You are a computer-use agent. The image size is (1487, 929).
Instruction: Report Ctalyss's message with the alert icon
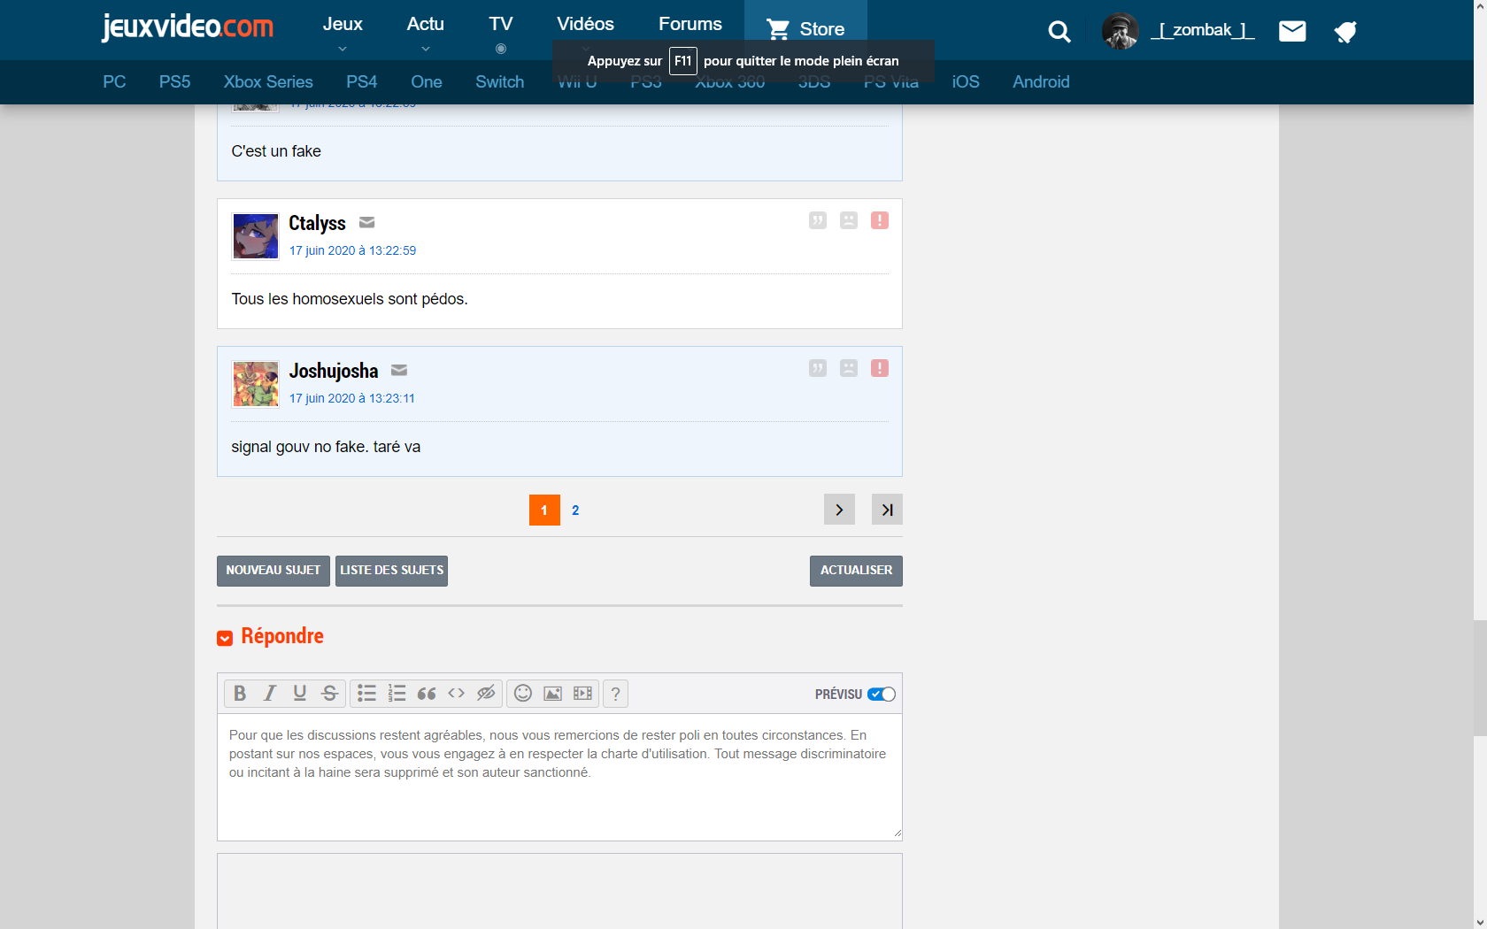(x=879, y=220)
